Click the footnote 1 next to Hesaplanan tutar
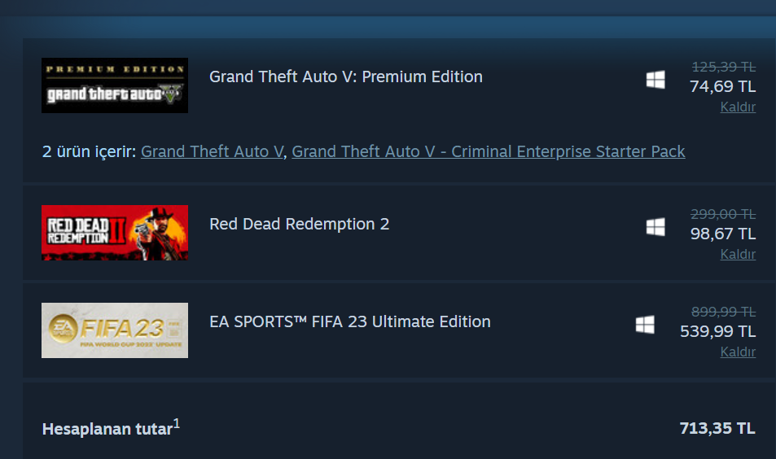 177,422
